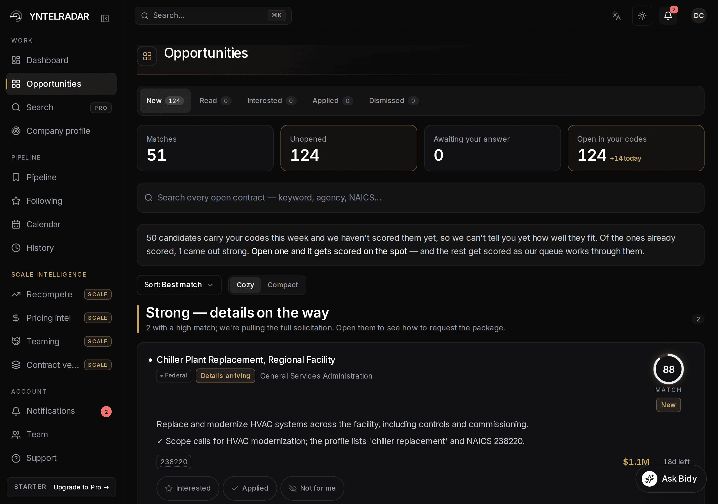Click the YntelRadar logo icon
Screen dimensions: 718x504
[x=16, y=16]
